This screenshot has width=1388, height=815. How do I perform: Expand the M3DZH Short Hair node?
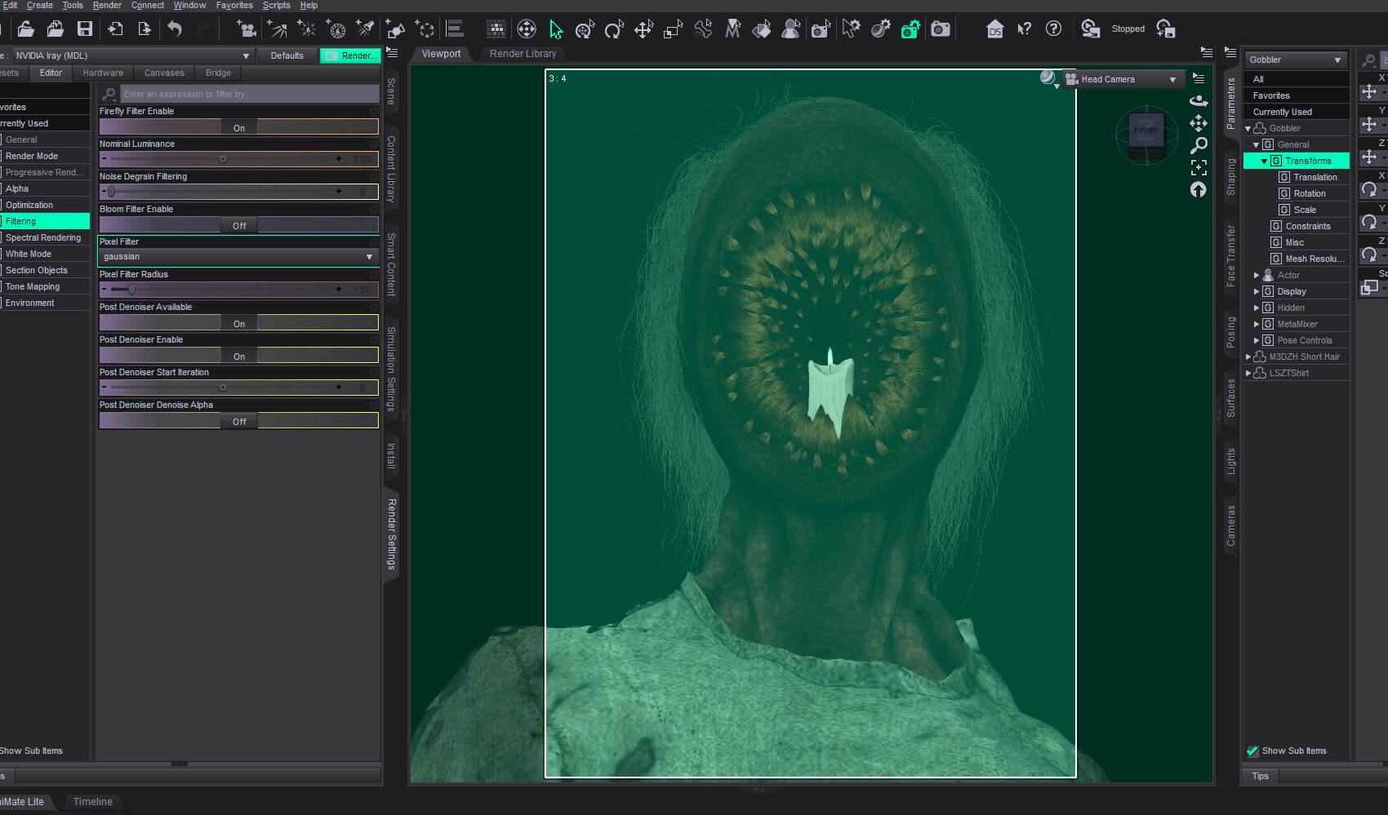coord(1248,357)
